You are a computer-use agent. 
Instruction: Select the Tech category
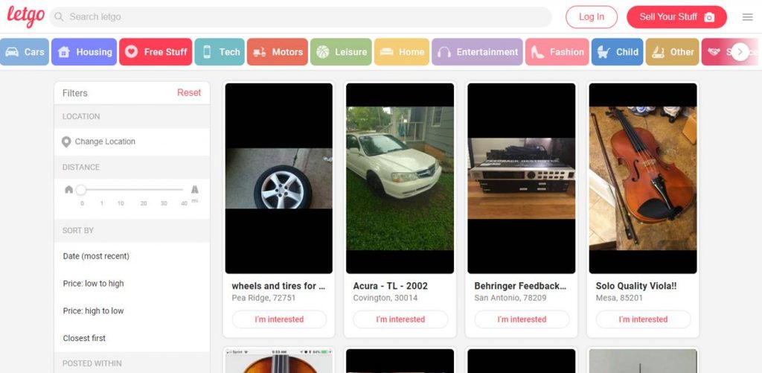tap(219, 52)
